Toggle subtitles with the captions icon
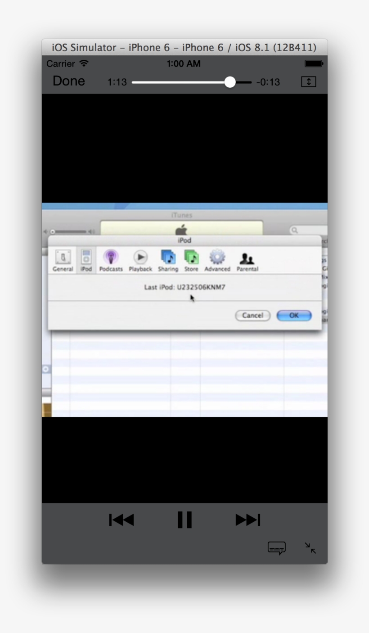Image resolution: width=369 pixels, height=633 pixels. click(276, 548)
